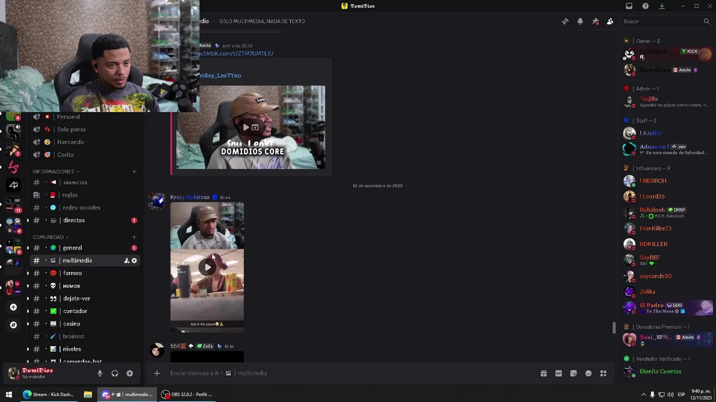Open Krazy Rubirosa's profile name

190,197
